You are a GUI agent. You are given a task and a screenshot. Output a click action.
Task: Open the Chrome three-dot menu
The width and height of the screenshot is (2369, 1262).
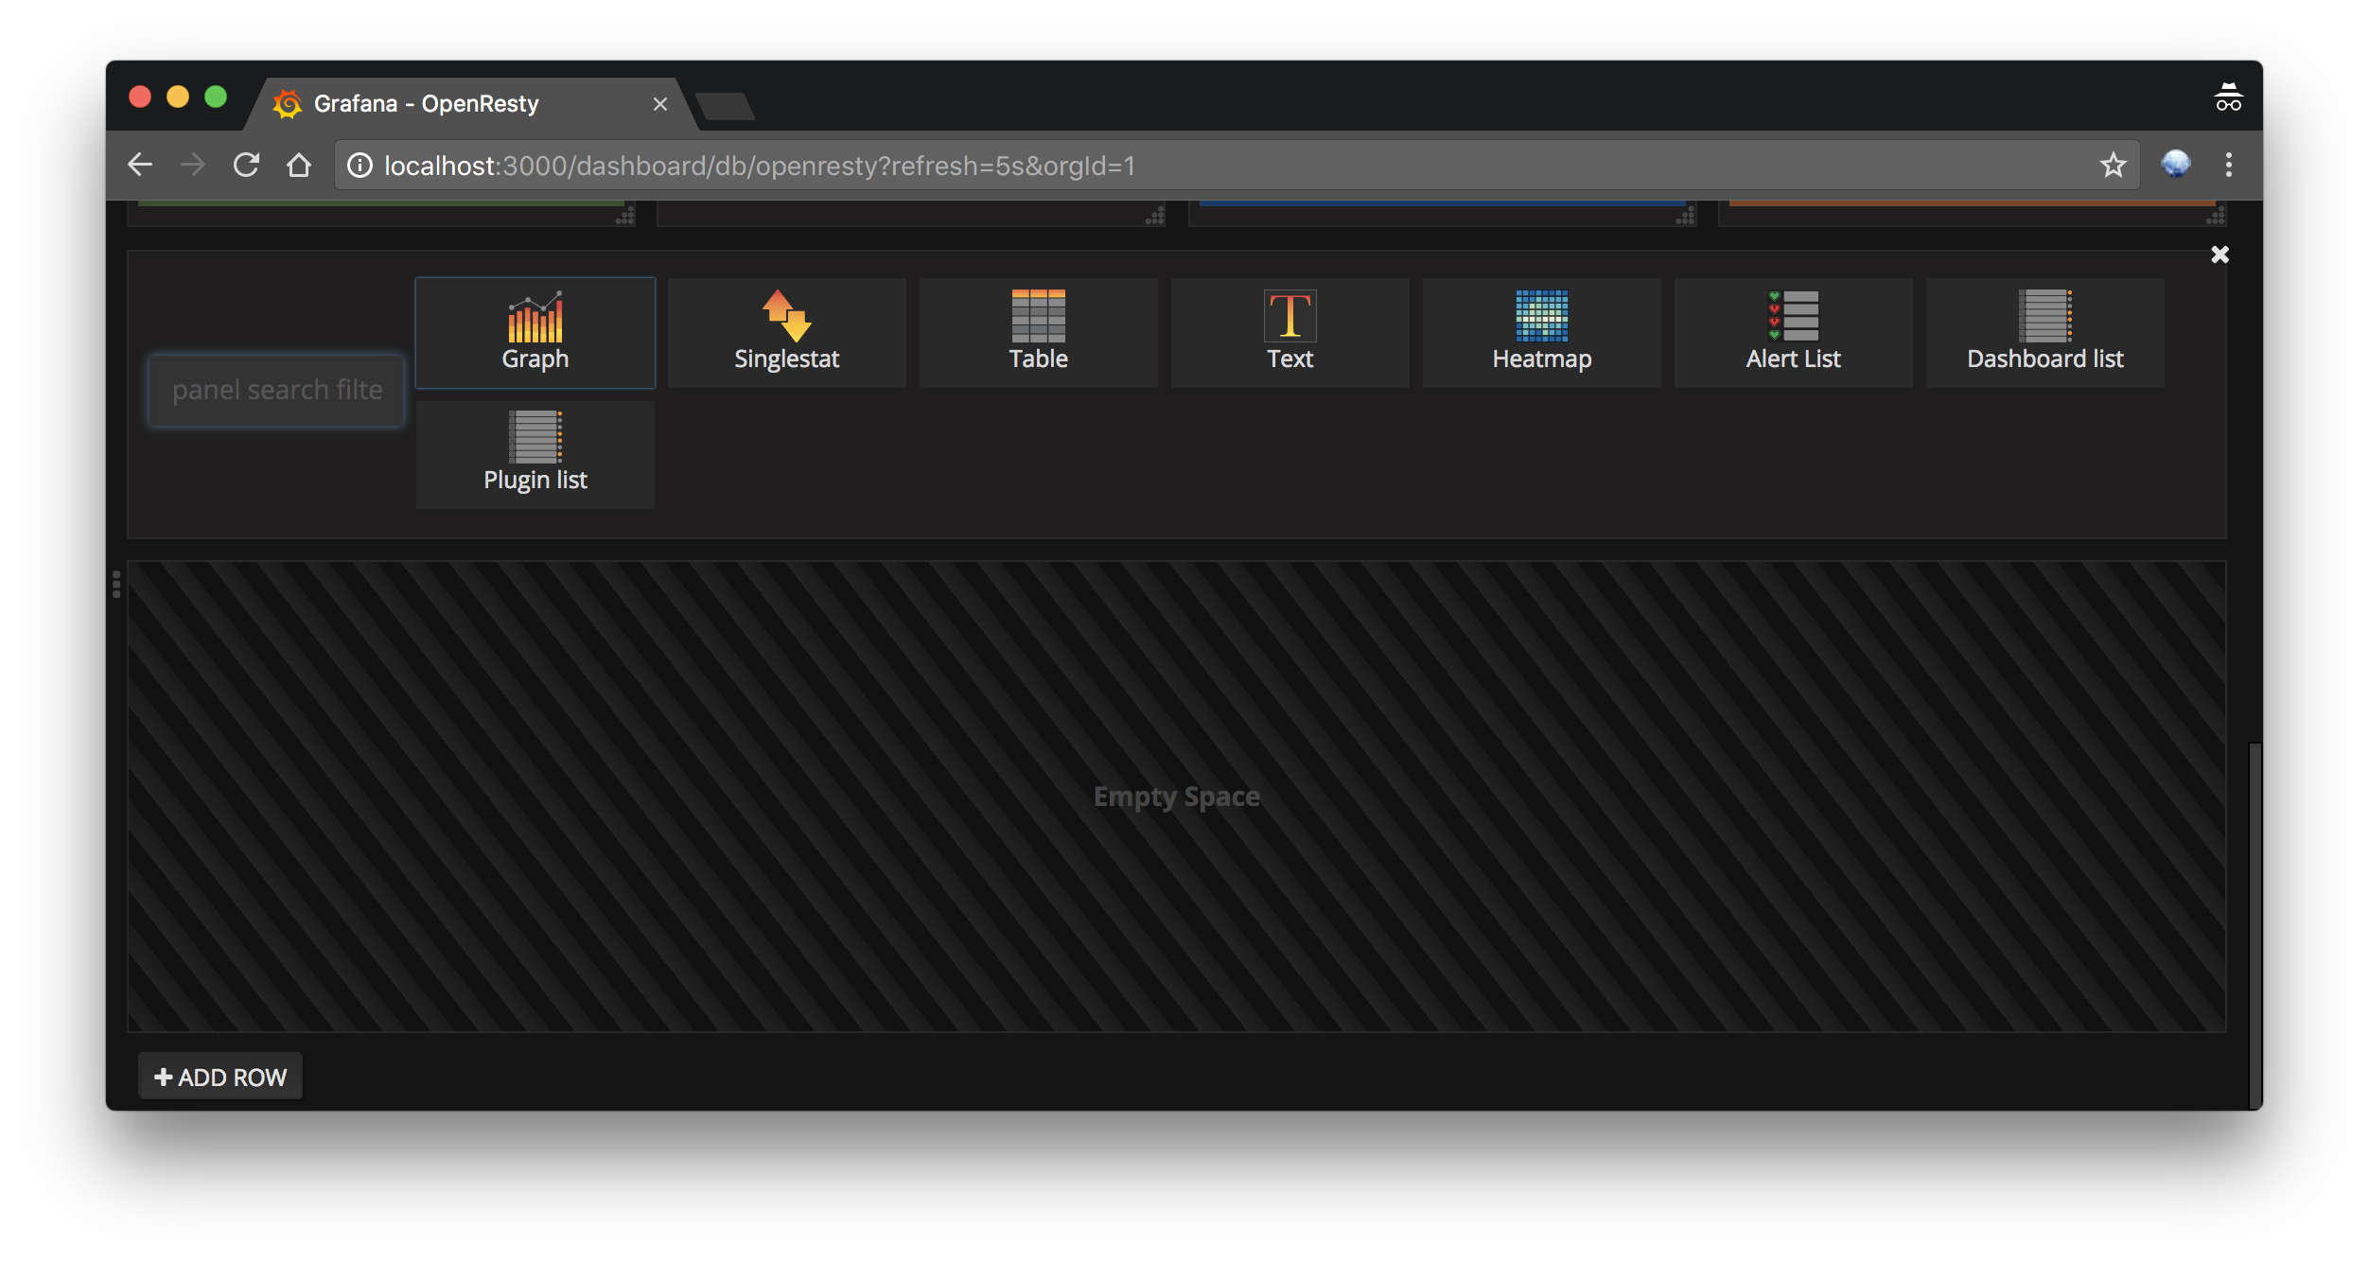[x=2229, y=165]
